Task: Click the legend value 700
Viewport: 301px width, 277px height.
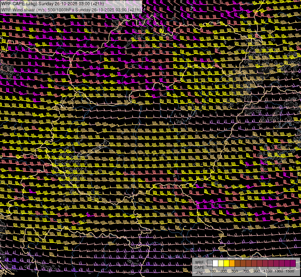Action: click(246, 271)
